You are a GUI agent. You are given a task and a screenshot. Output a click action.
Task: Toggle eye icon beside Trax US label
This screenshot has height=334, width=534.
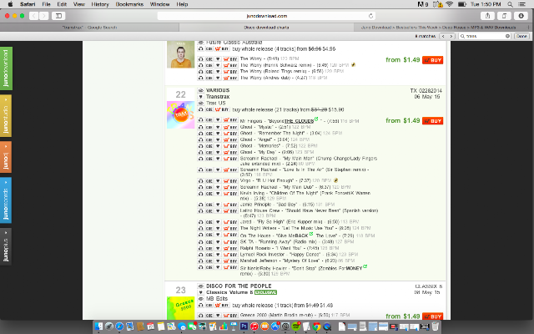coord(200,103)
